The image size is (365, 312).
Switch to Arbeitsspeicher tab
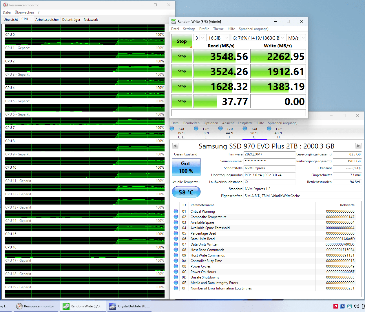pos(47,20)
